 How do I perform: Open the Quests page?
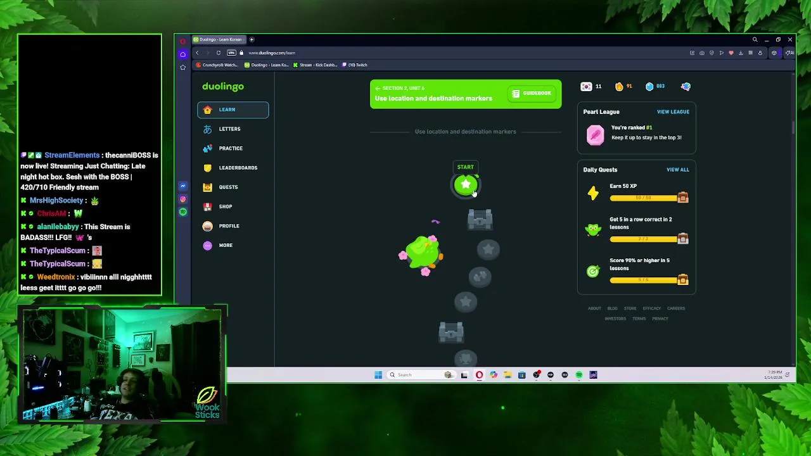coord(233,187)
